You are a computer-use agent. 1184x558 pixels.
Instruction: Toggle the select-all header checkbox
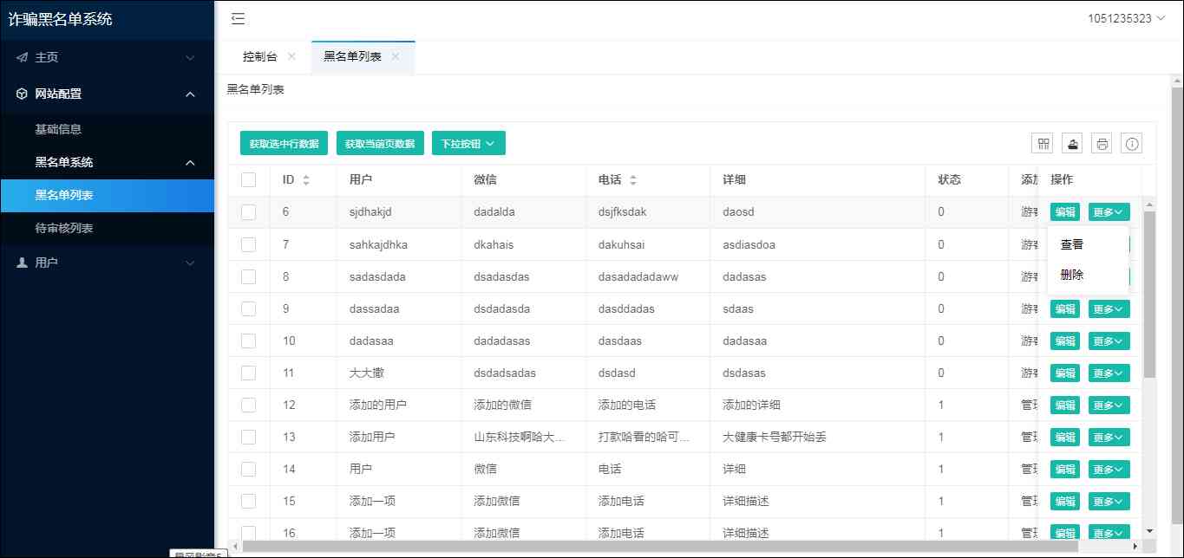(x=249, y=180)
